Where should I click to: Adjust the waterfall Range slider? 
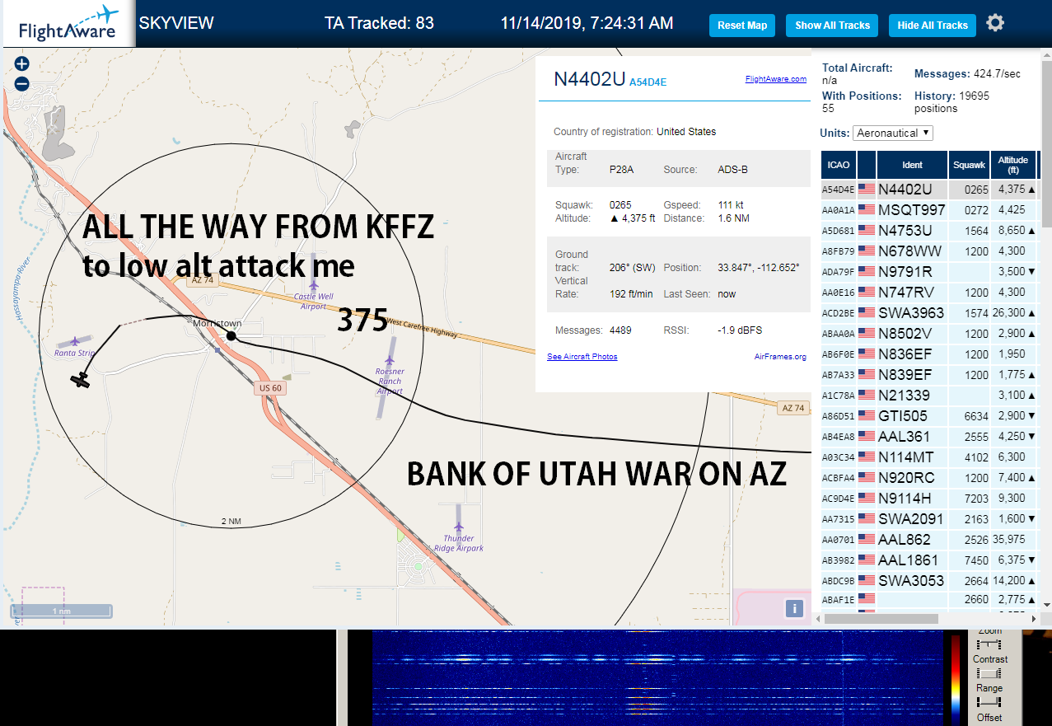tap(988, 701)
